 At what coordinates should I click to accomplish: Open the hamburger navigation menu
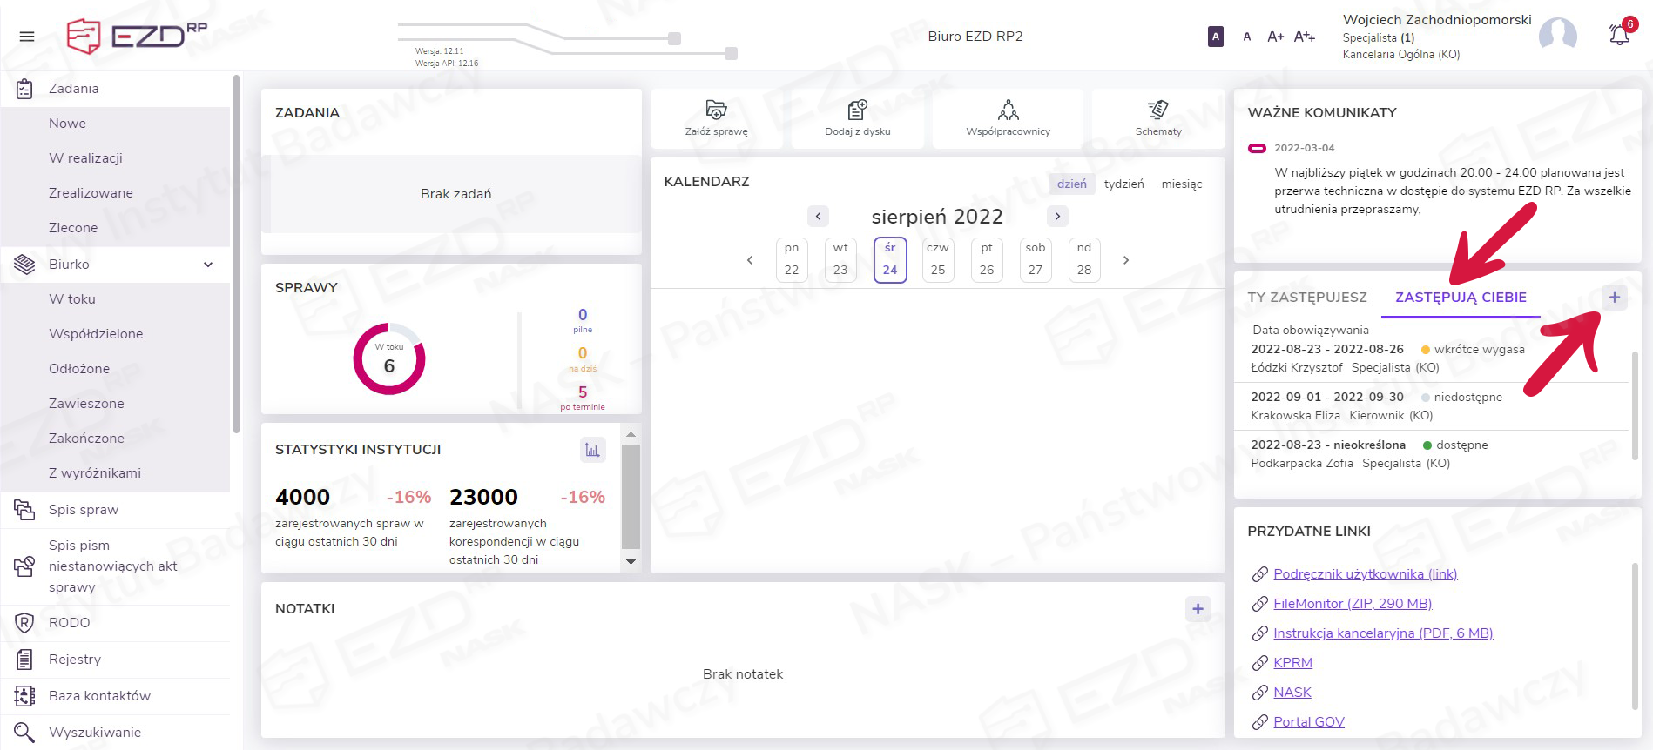coord(27,37)
